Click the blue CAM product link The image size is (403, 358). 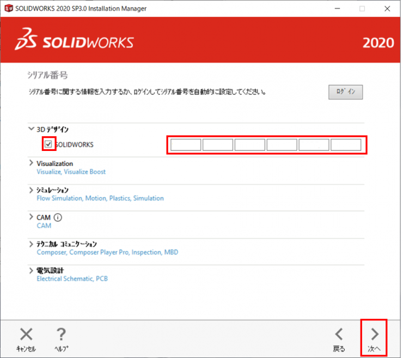44,226
